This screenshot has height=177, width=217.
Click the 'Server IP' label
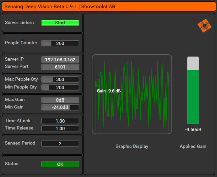pyautogui.click(x=14, y=59)
